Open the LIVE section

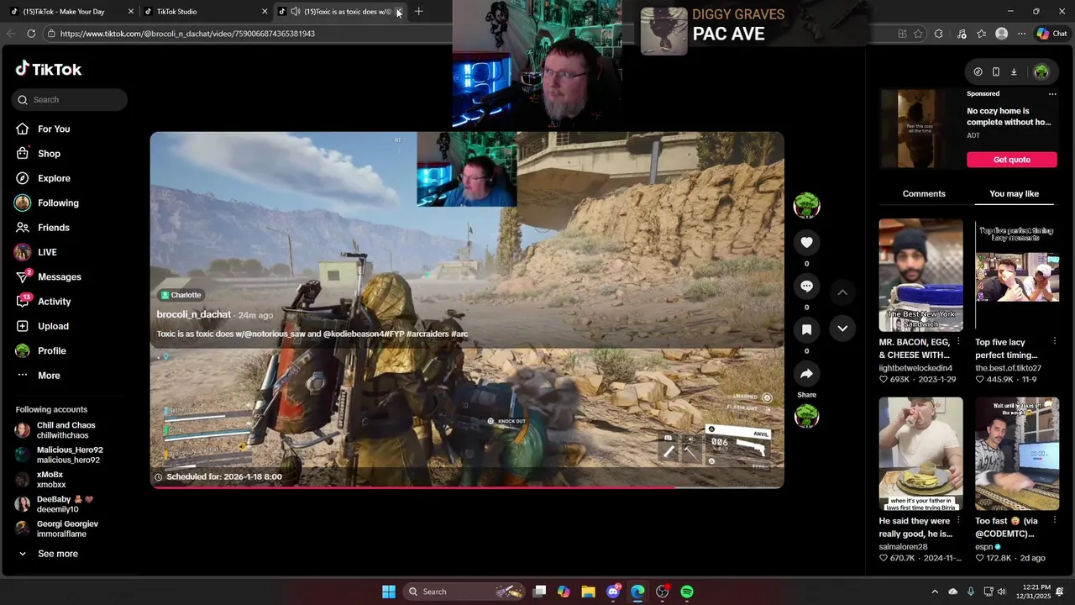tap(47, 252)
